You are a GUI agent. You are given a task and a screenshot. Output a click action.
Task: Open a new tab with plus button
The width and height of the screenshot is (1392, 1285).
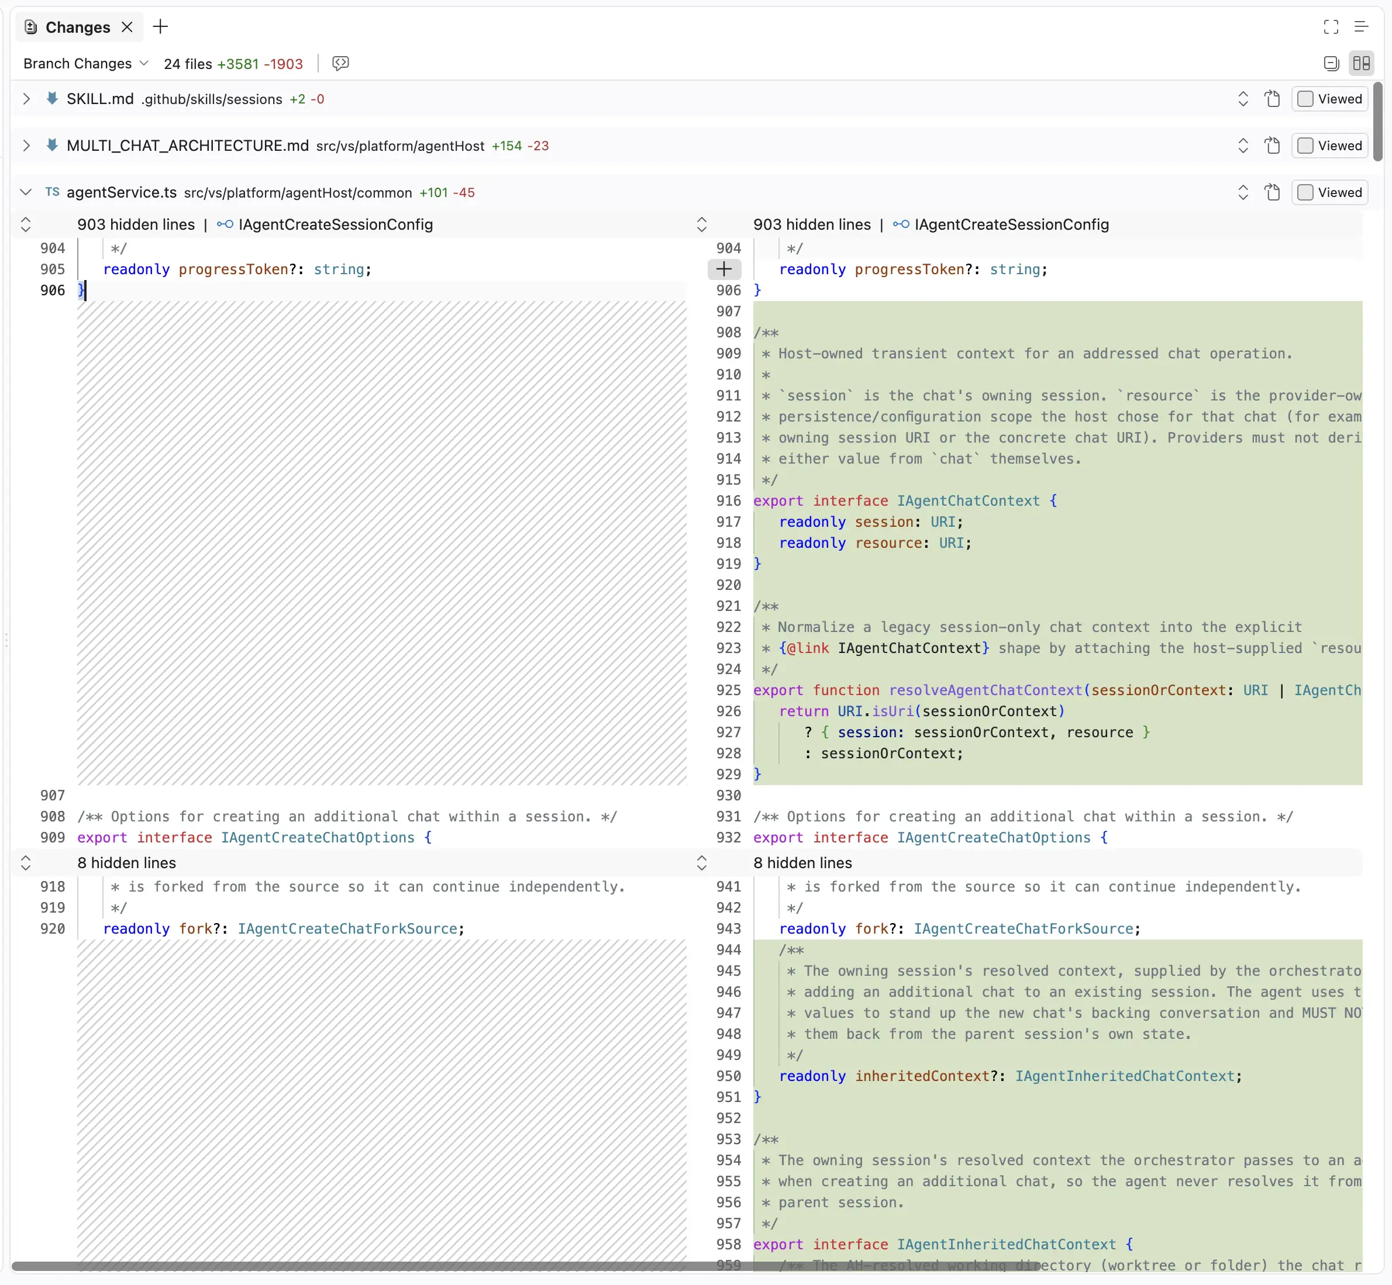point(161,27)
